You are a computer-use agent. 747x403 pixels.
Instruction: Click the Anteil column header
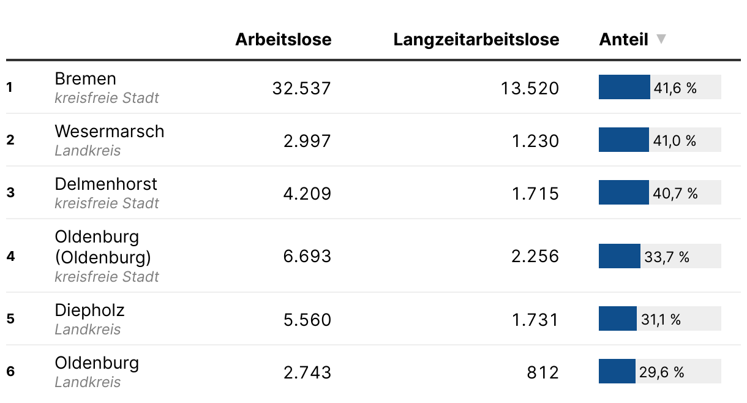623,39
